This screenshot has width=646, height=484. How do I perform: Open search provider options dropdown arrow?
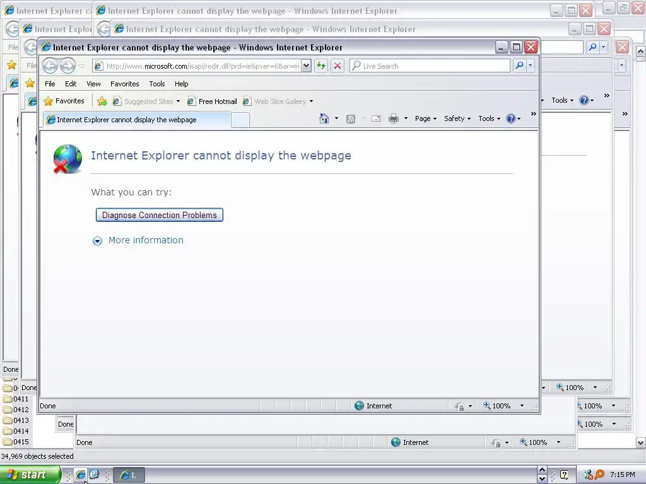pos(530,66)
